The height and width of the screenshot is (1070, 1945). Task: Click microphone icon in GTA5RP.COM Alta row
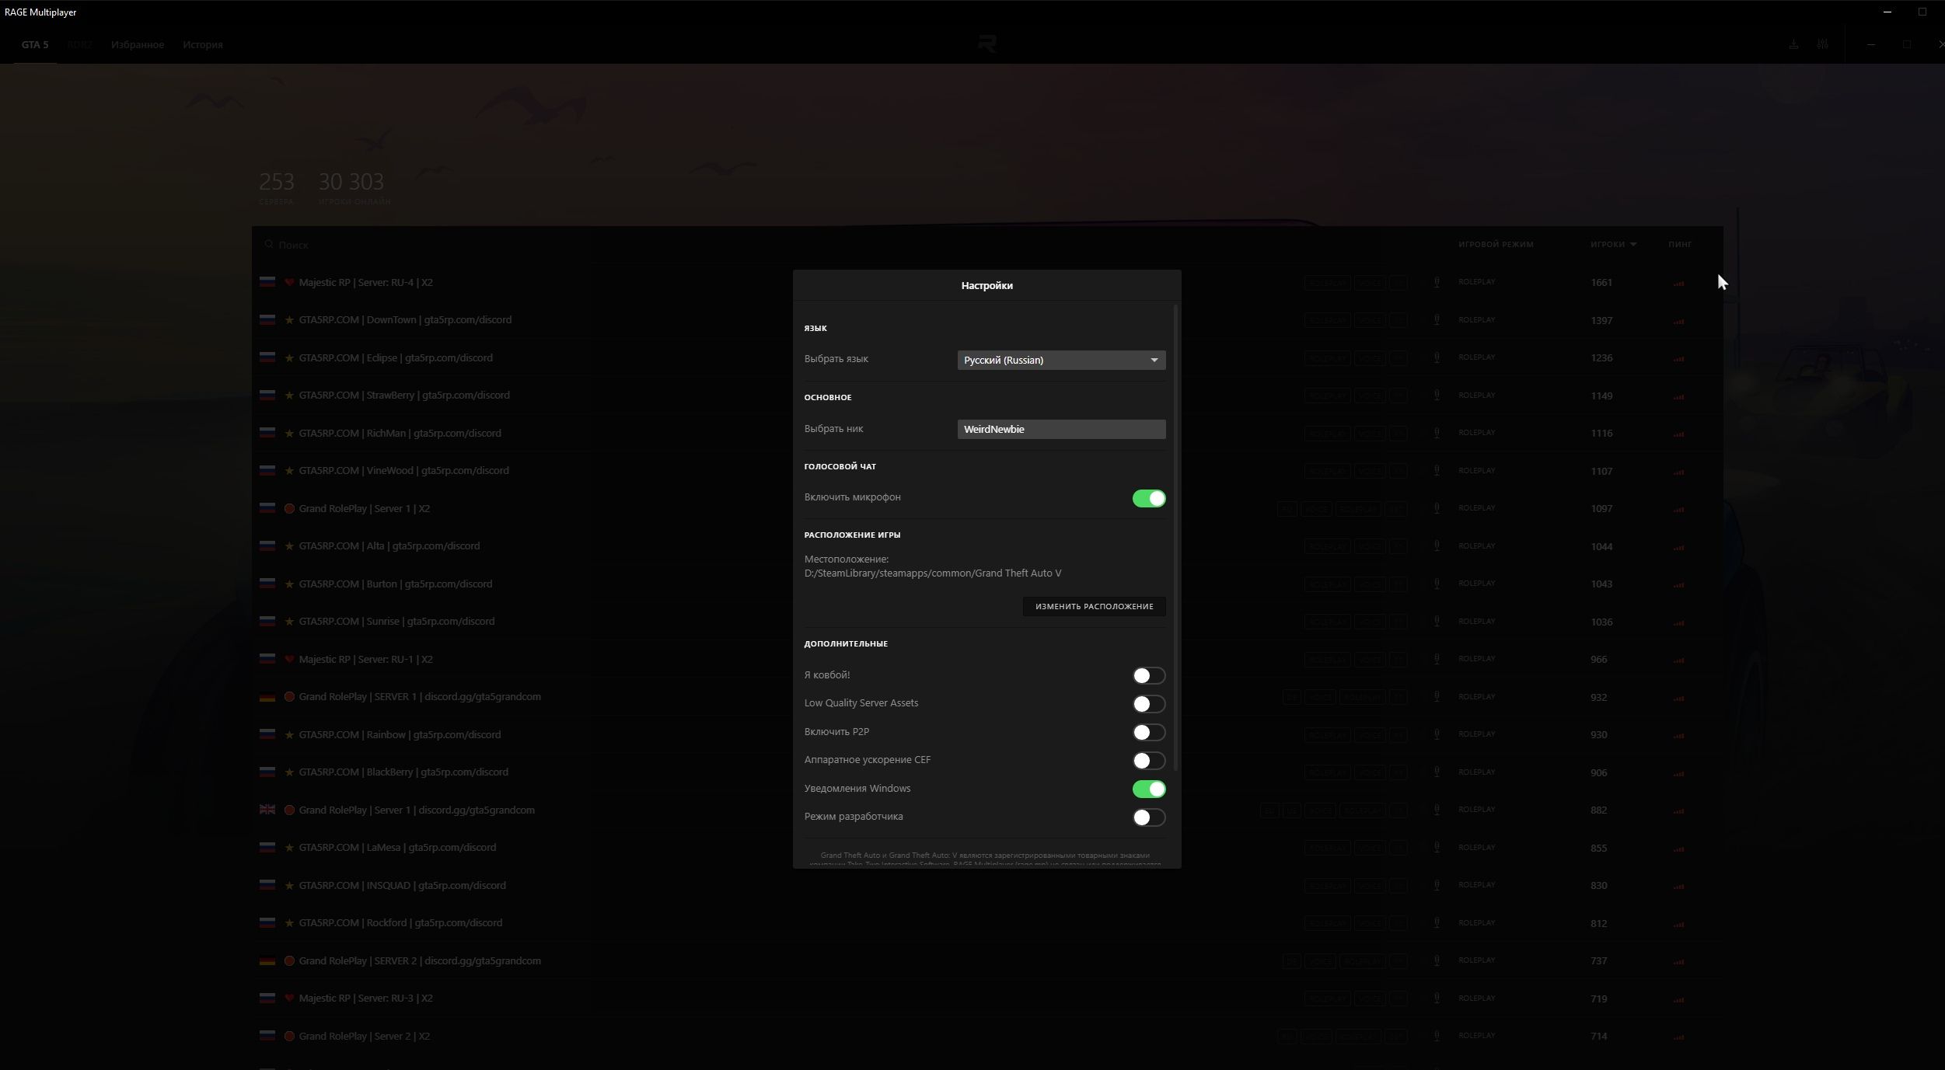1437,546
